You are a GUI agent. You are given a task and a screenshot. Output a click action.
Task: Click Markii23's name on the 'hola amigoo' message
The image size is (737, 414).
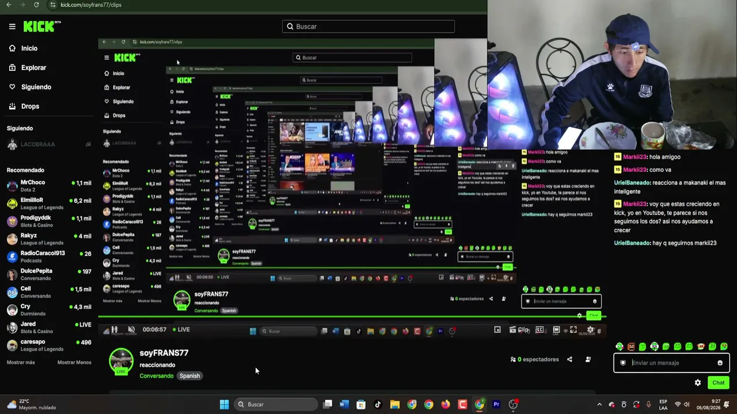pyautogui.click(x=635, y=157)
